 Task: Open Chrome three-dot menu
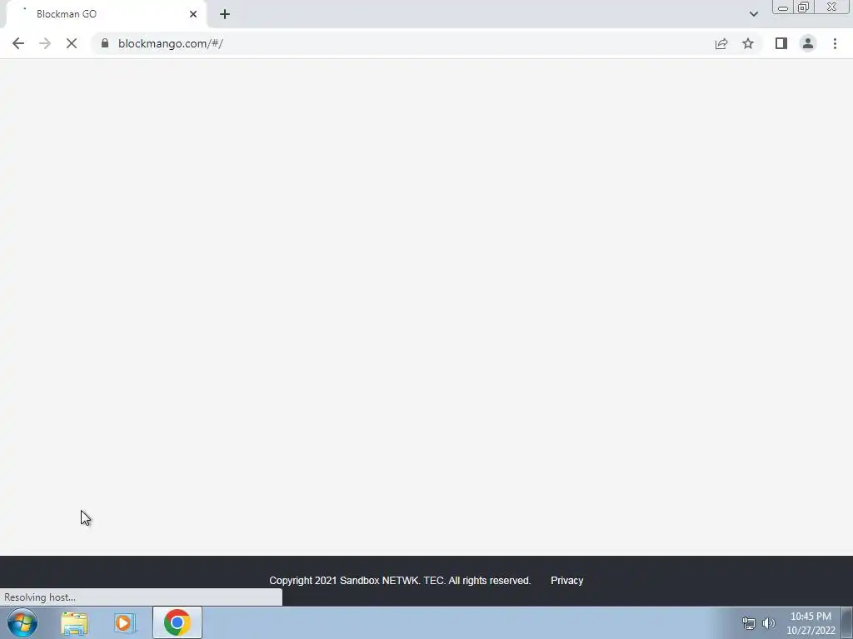(x=835, y=43)
